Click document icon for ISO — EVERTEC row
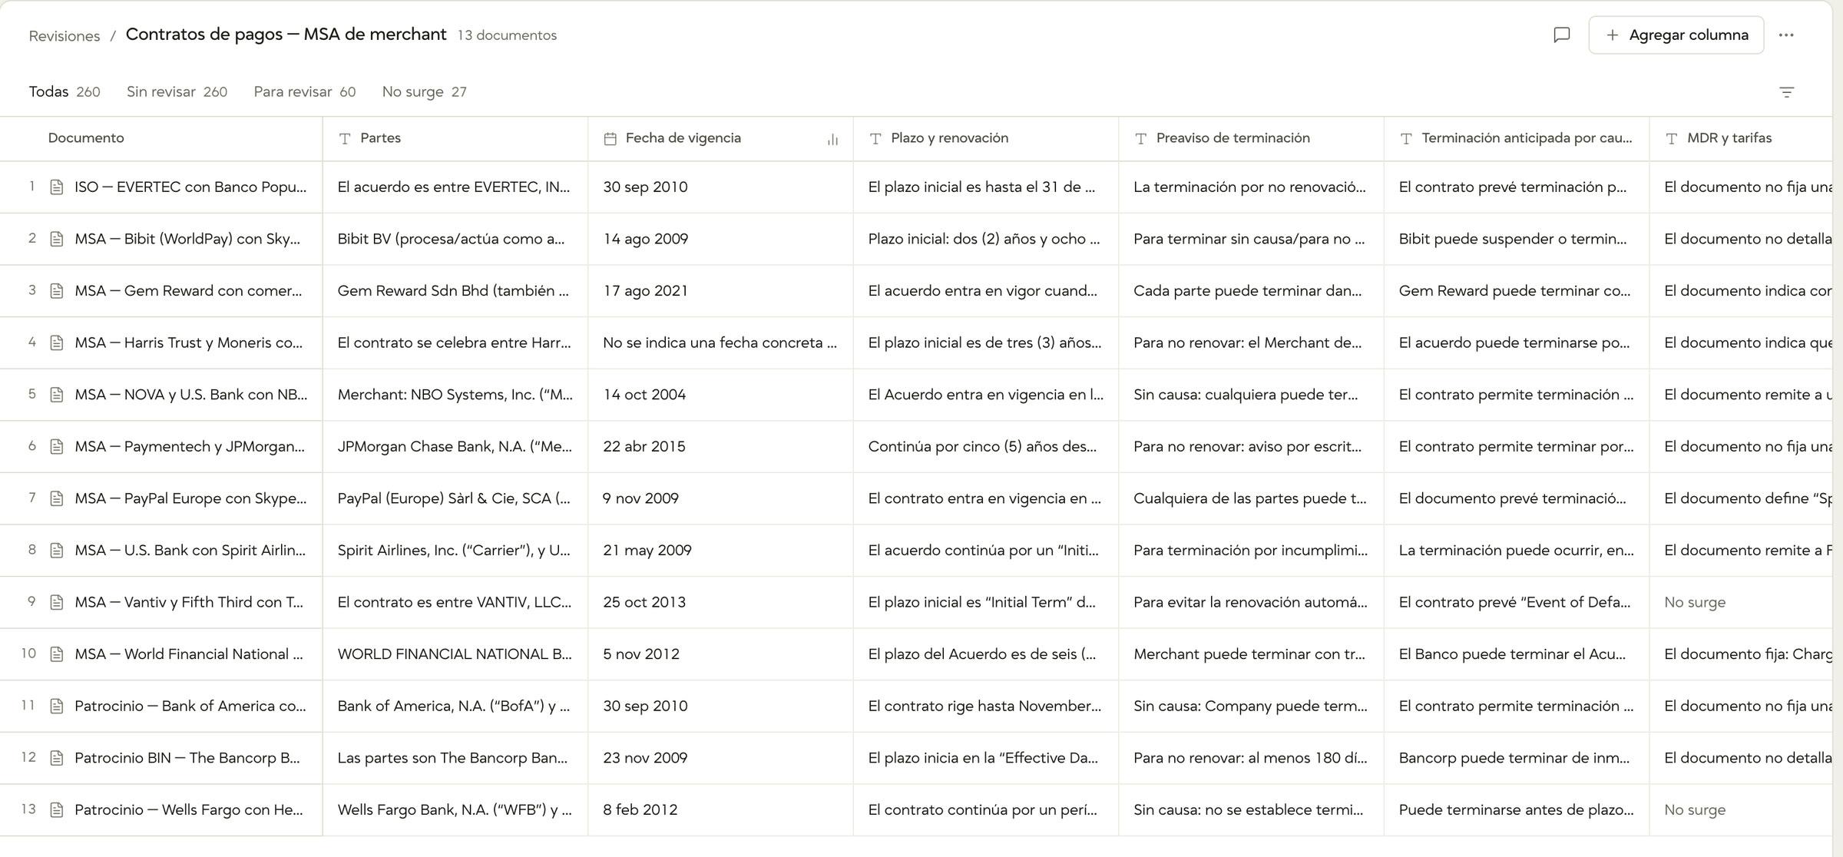 [x=56, y=187]
